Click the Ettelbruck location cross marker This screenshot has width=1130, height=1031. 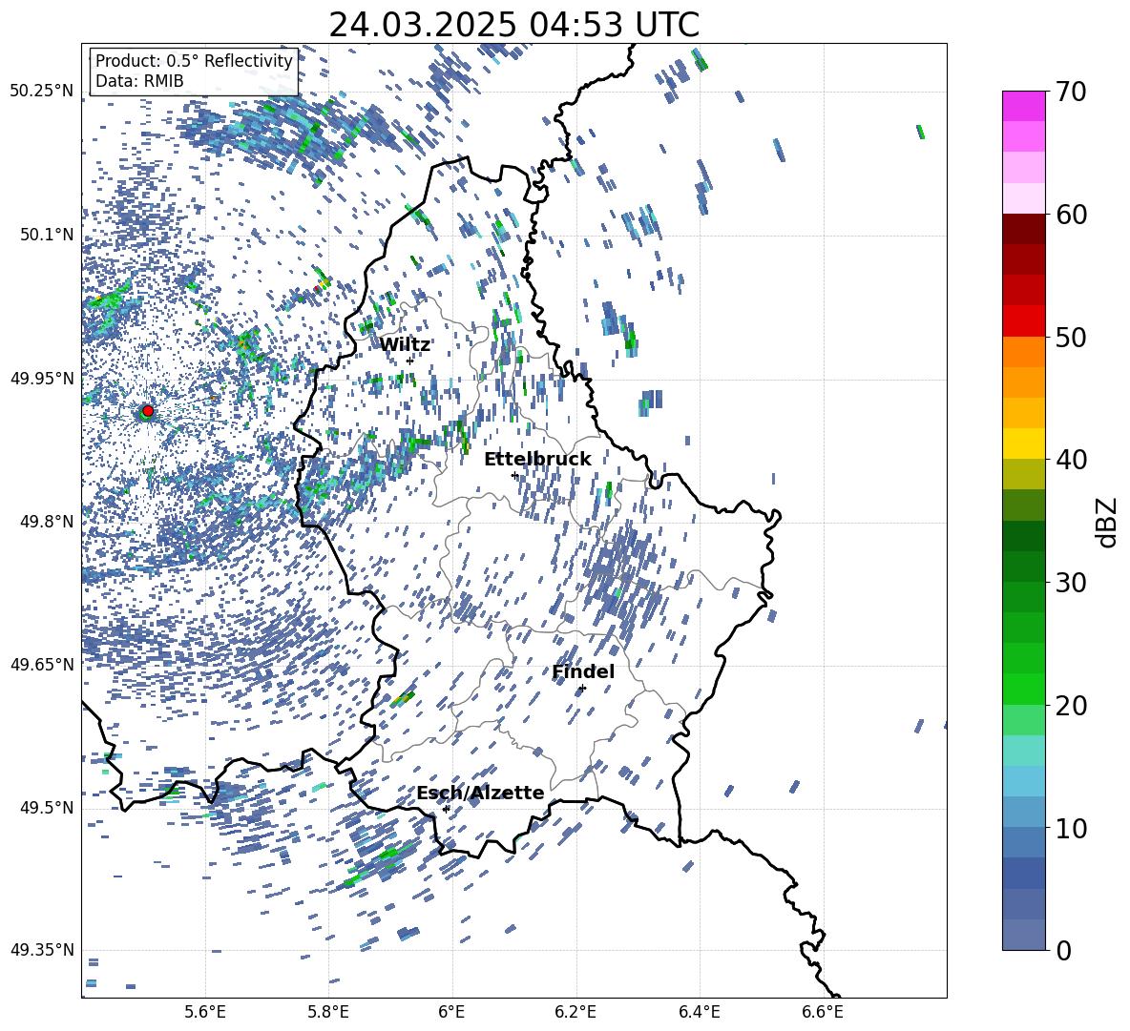point(514,475)
